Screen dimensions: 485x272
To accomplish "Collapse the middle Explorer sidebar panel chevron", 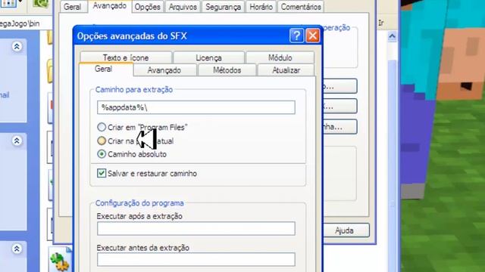I will coord(17,141).
